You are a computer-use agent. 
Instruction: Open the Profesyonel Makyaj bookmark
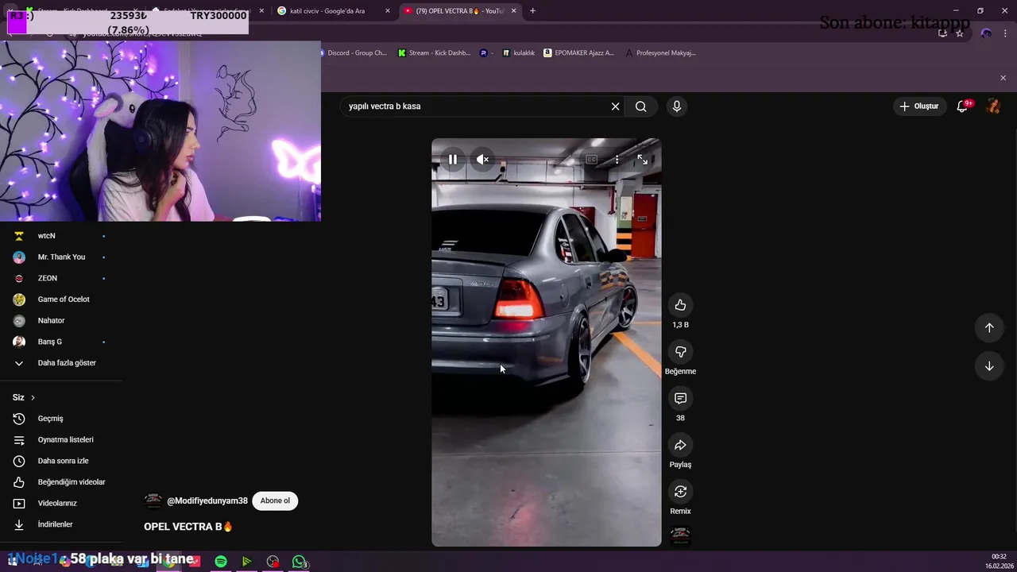click(x=660, y=53)
